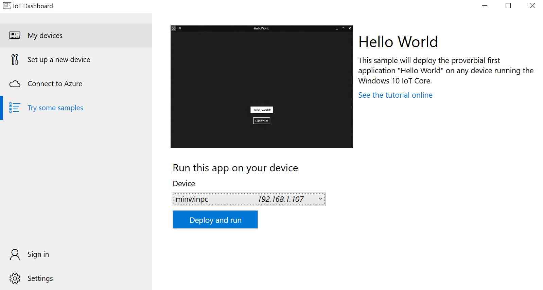This screenshot has width=543, height=290.
Task: Maximize the IoT Dashboard window
Action: click(x=508, y=6)
